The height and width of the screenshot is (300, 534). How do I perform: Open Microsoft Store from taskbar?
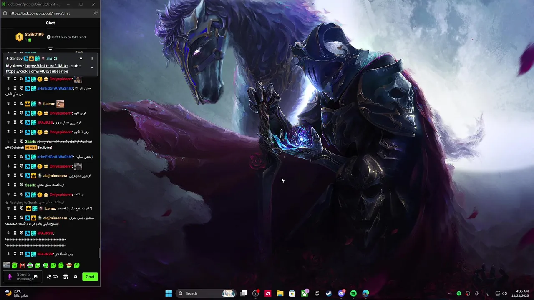pyautogui.click(x=292, y=293)
